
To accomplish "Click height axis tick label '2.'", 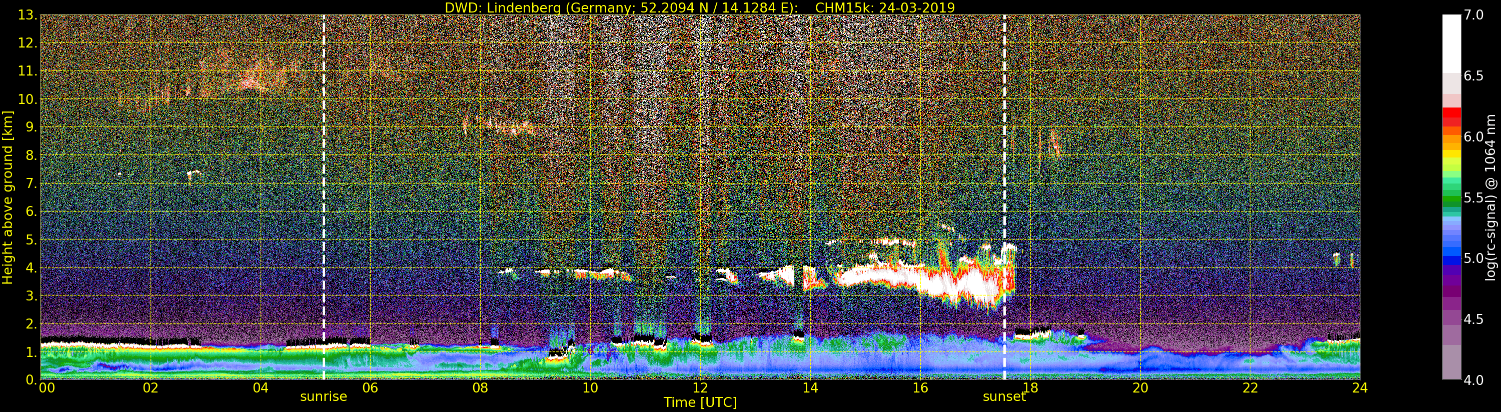I will point(31,323).
